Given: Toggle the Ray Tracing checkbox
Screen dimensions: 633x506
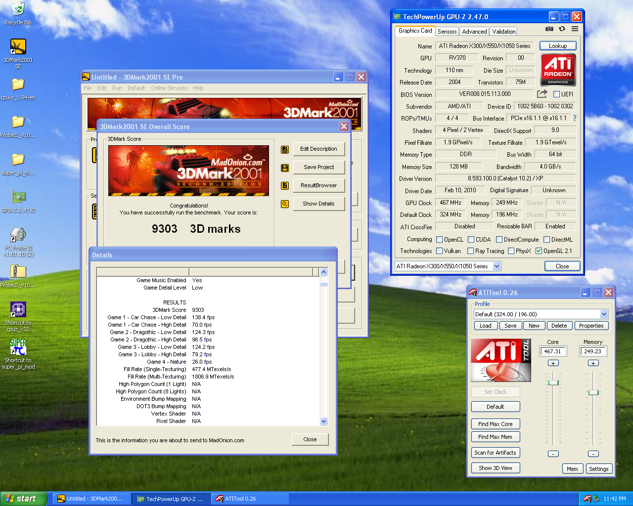Looking at the screenshot, I should tap(470, 251).
